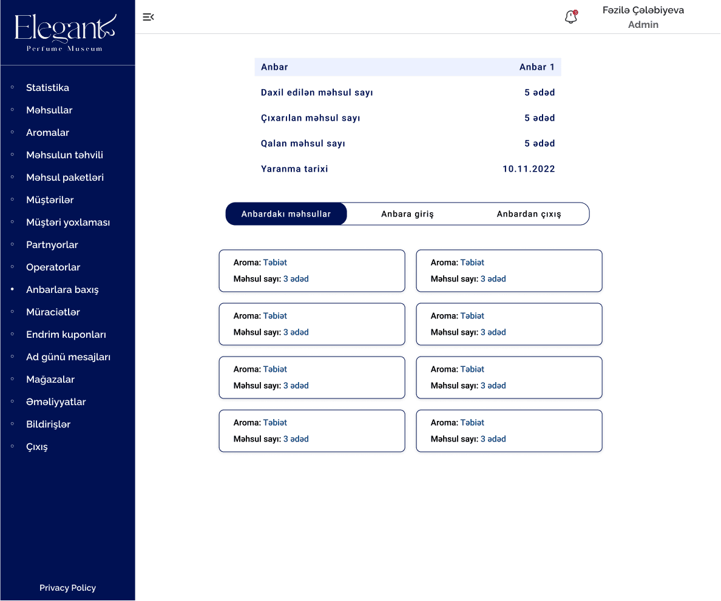721x601 pixels.
Task: Open Məhsul paketləri from sidebar
Action: [65, 178]
